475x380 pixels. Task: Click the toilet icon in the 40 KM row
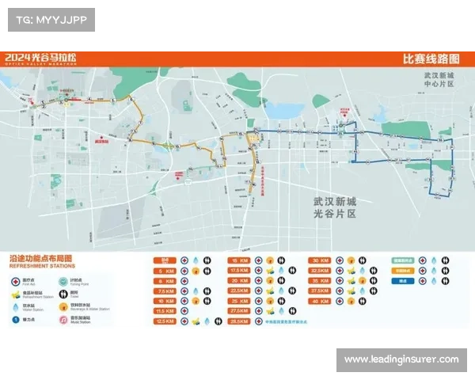click(363, 301)
